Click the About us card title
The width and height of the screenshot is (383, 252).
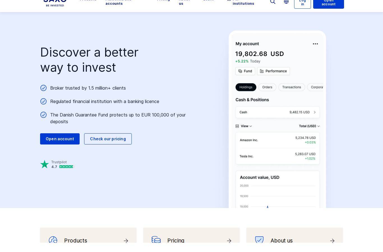pyautogui.click(x=282, y=241)
